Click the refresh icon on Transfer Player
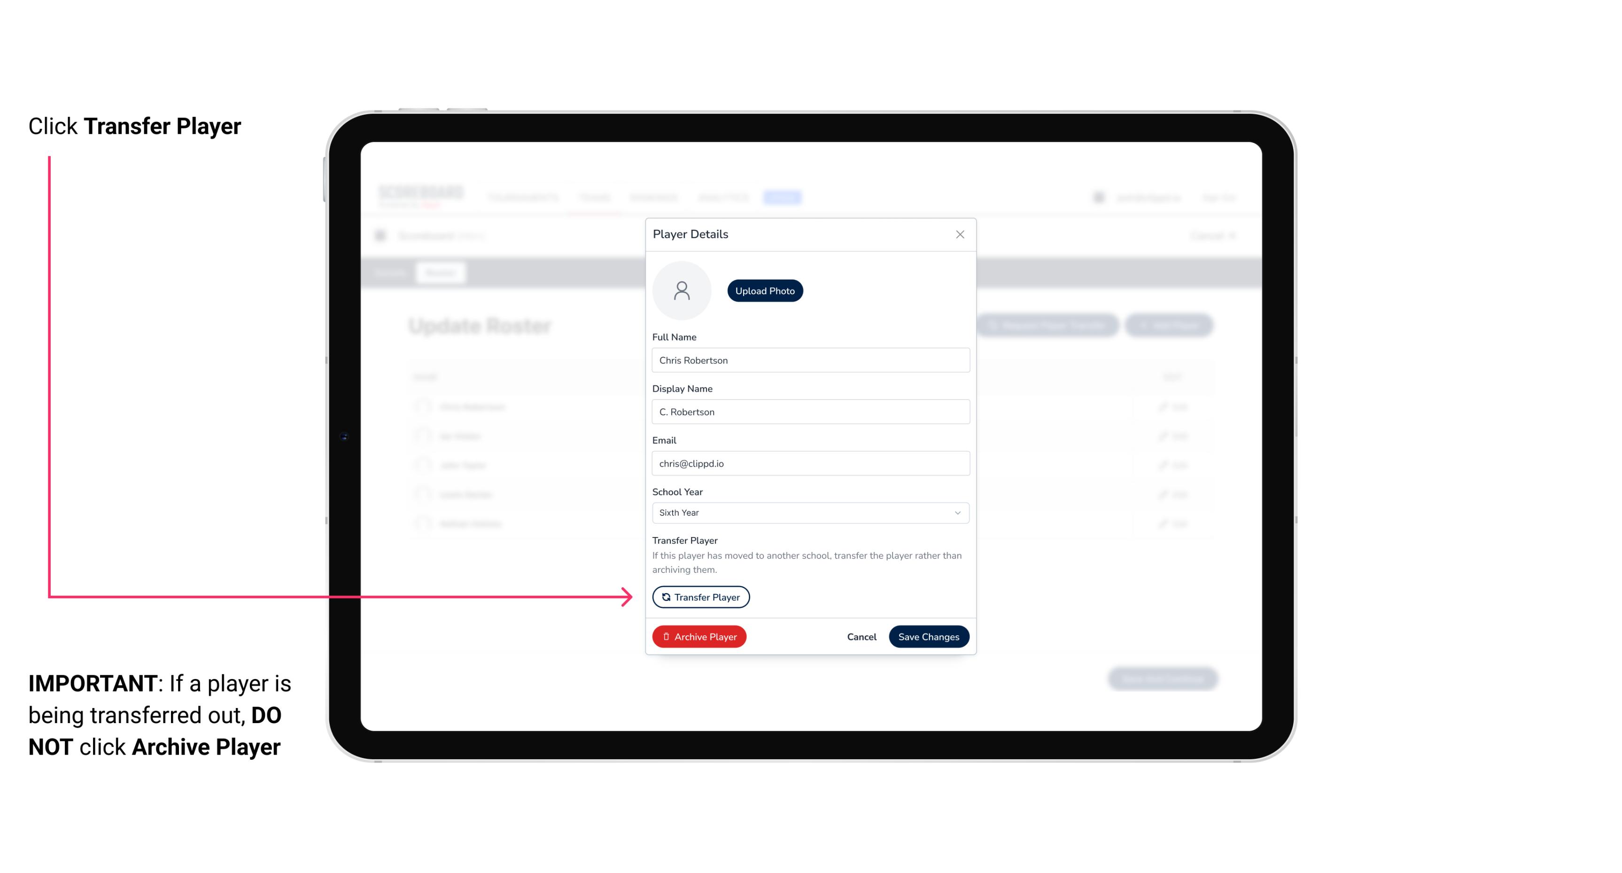The height and width of the screenshot is (873, 1622). (x=664, y=597)
